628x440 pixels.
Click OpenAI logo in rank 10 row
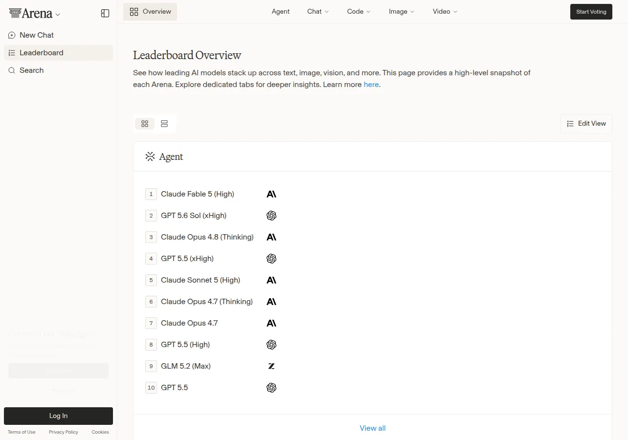pyautogui.click(x=271, y=388)
